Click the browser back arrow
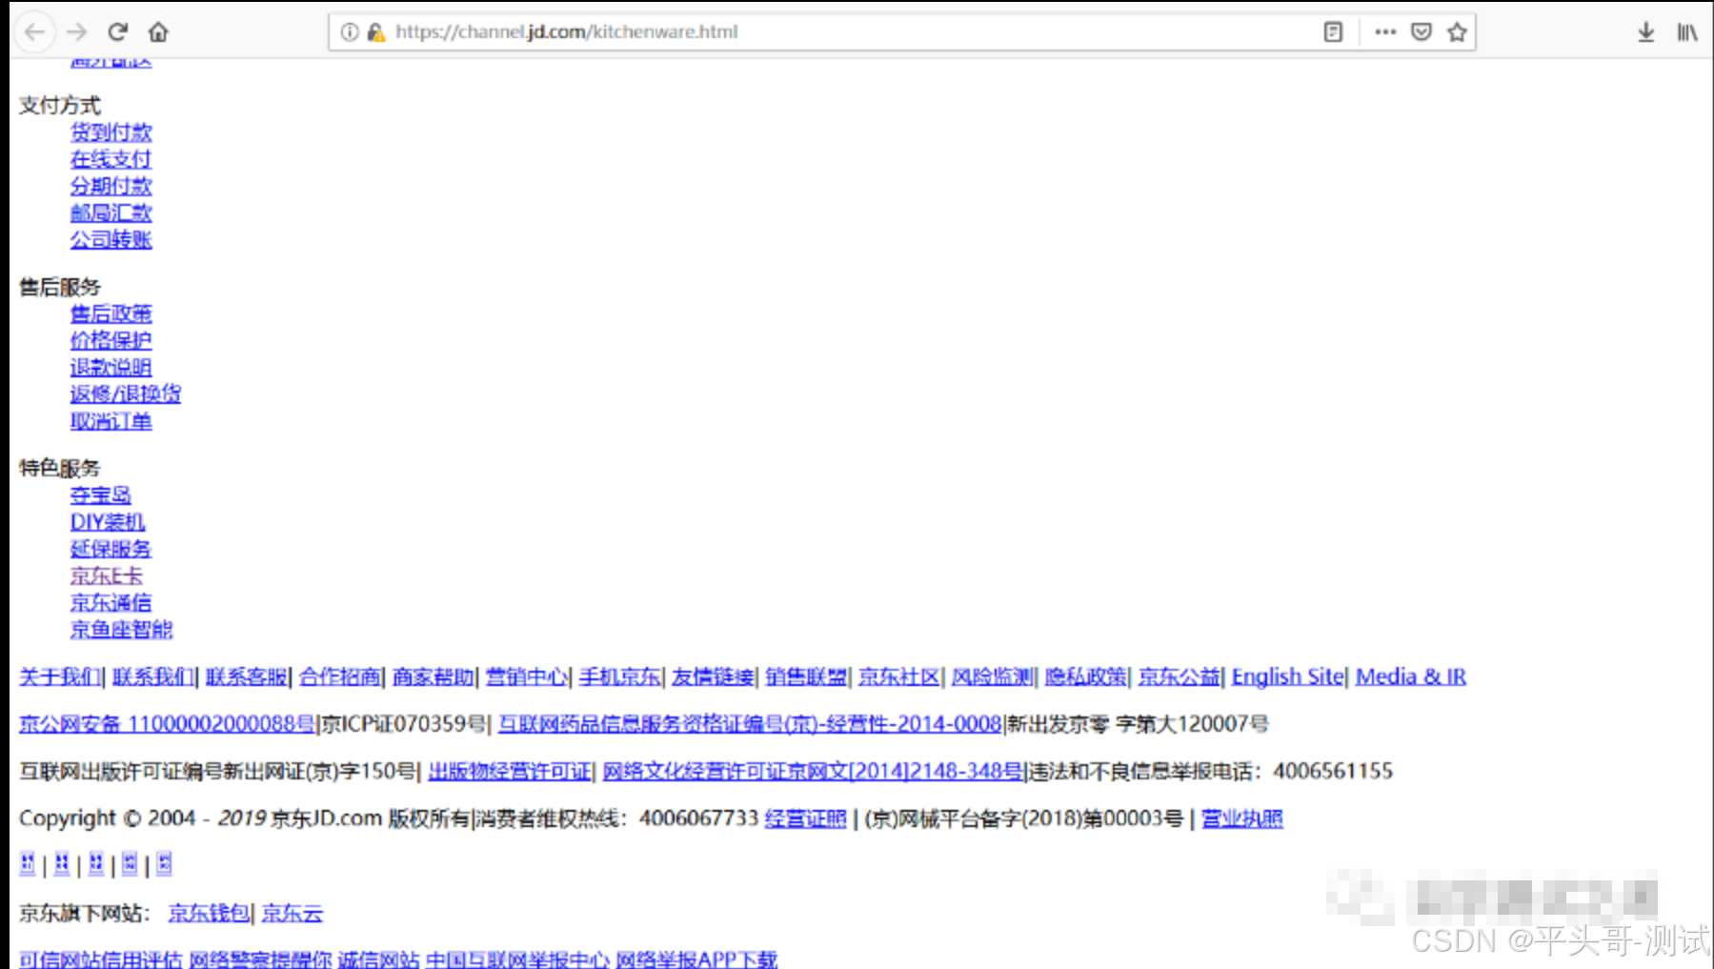This screenshot has height=969, width=1714. 35,31
